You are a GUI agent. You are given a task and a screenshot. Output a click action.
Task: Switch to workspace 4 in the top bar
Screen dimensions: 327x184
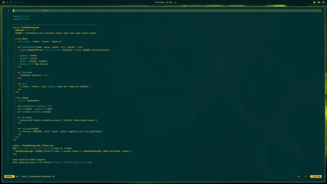[x=18, y=2]
